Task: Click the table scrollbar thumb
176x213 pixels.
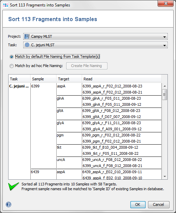Action: point(164,95)
